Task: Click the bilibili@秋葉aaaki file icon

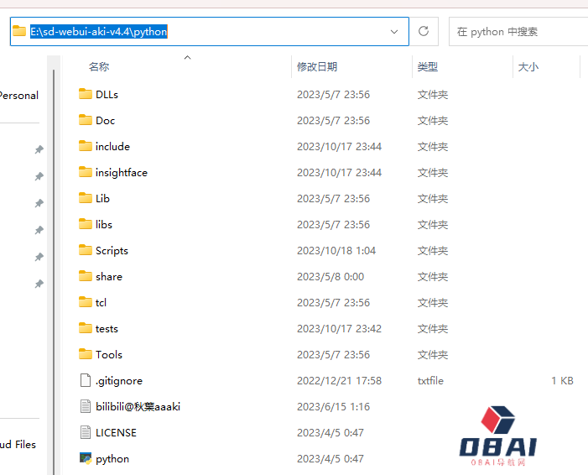Action: [x=85, y=406]
